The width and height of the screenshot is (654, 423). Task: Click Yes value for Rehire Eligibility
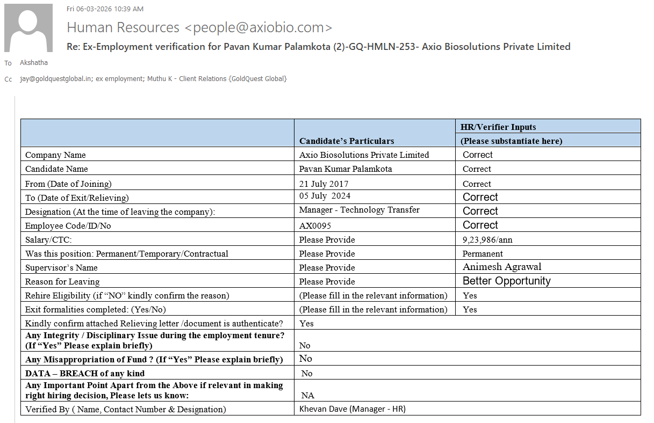(470, 295)
